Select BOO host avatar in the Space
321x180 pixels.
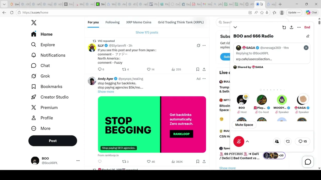[242, 100]
